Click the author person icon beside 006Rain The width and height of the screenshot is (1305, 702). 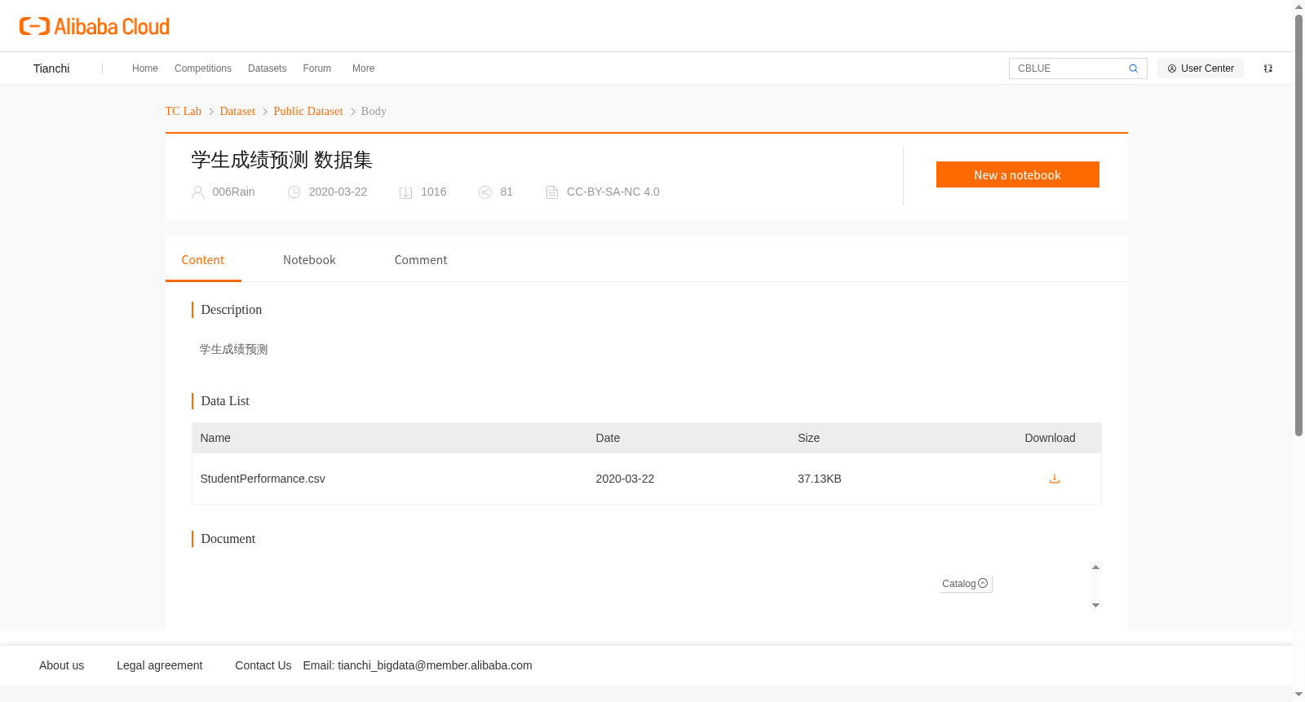(197, 192)
